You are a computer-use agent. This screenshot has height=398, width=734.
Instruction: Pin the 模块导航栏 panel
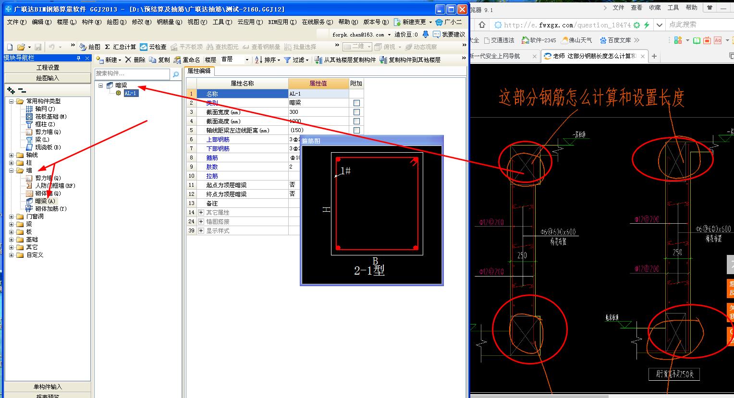click(79, 58)
